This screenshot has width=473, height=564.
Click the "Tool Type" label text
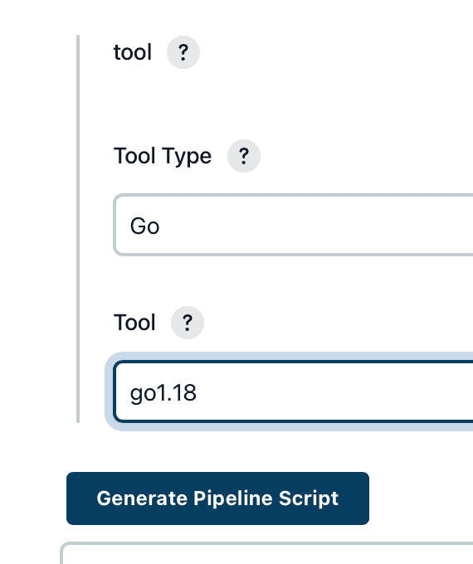(163, 156)
